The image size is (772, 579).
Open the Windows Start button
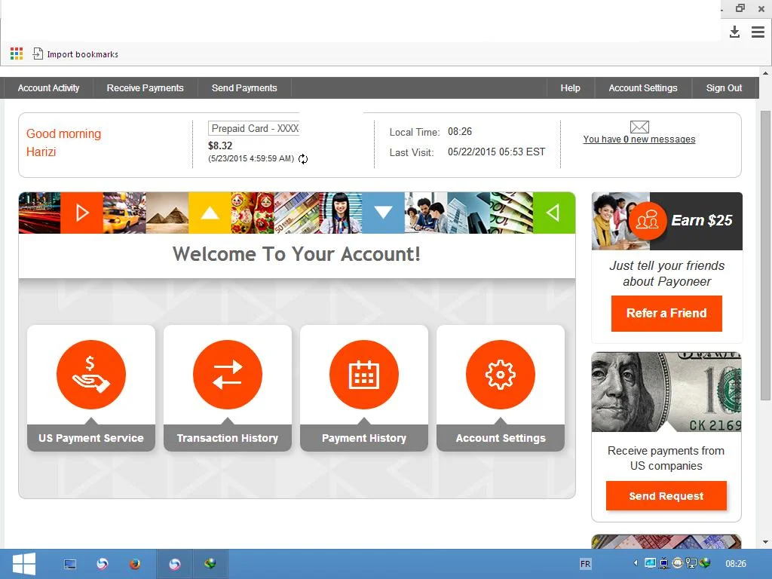pos(23,564)
